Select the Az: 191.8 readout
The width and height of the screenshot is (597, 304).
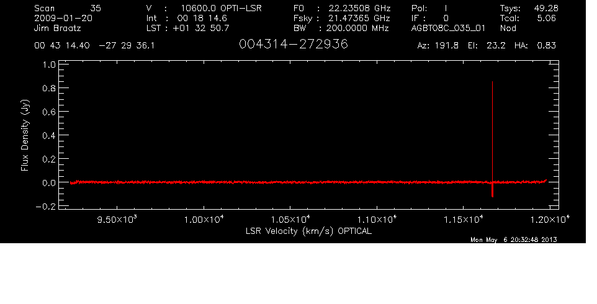pos(438,46)
